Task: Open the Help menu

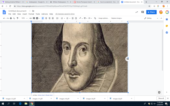Action: point(51,14)
